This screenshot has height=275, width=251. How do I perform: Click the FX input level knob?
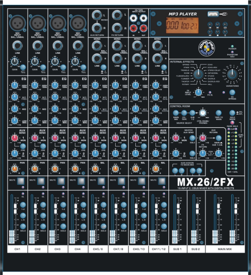[x=198, y=92]
